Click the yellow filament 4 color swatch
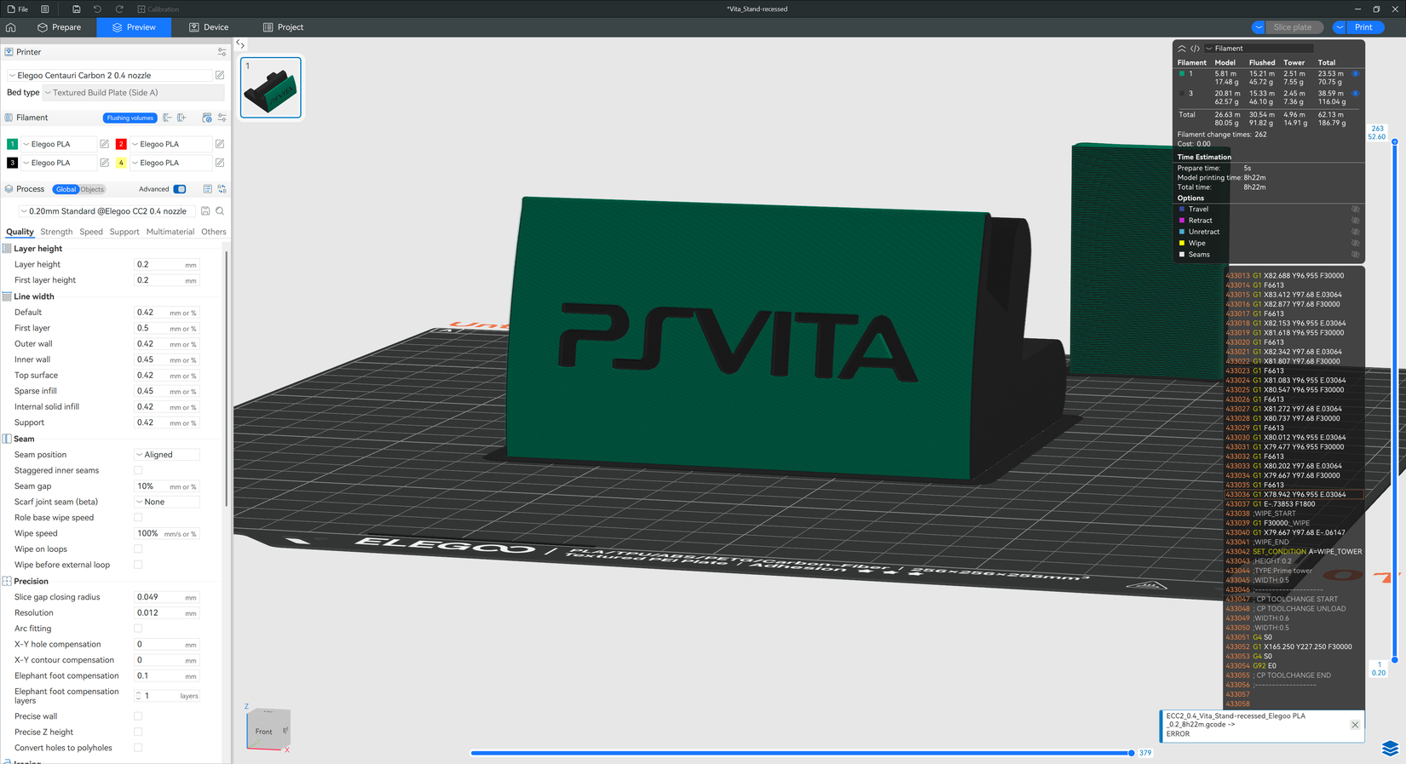Viewport: 1406px width, 764px height. (x=121, y=163)
